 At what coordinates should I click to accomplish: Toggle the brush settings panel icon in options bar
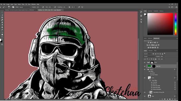pyautogui.click(x=13, y=7)
